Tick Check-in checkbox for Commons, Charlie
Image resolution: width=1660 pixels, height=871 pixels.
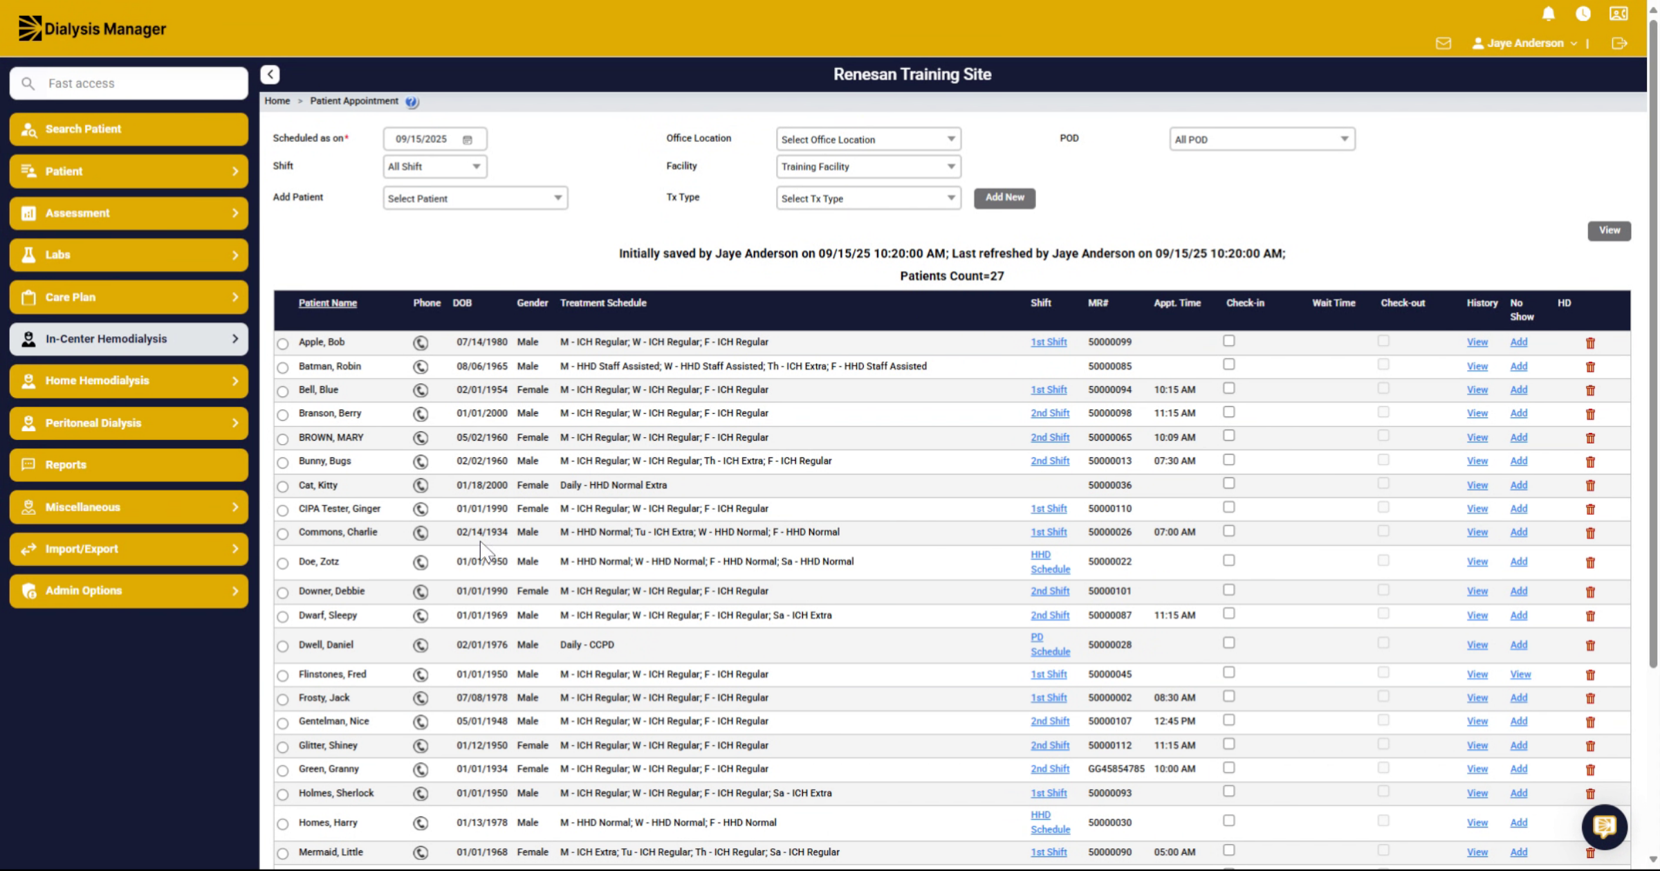(x=1228, y=531)
